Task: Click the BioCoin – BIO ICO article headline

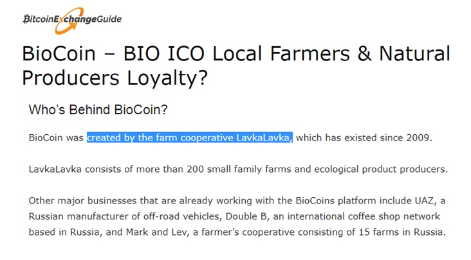Action: [x=236, y=65]
